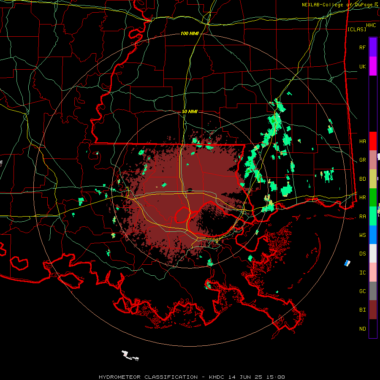
Task: Select the BI legend label
Action: pyautogui.click(x=362, y=310)
